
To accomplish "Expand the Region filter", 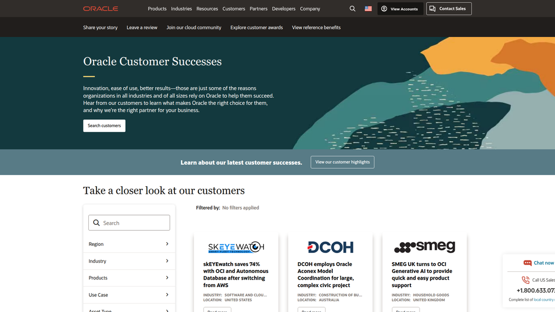I will (x=129, y=244).
